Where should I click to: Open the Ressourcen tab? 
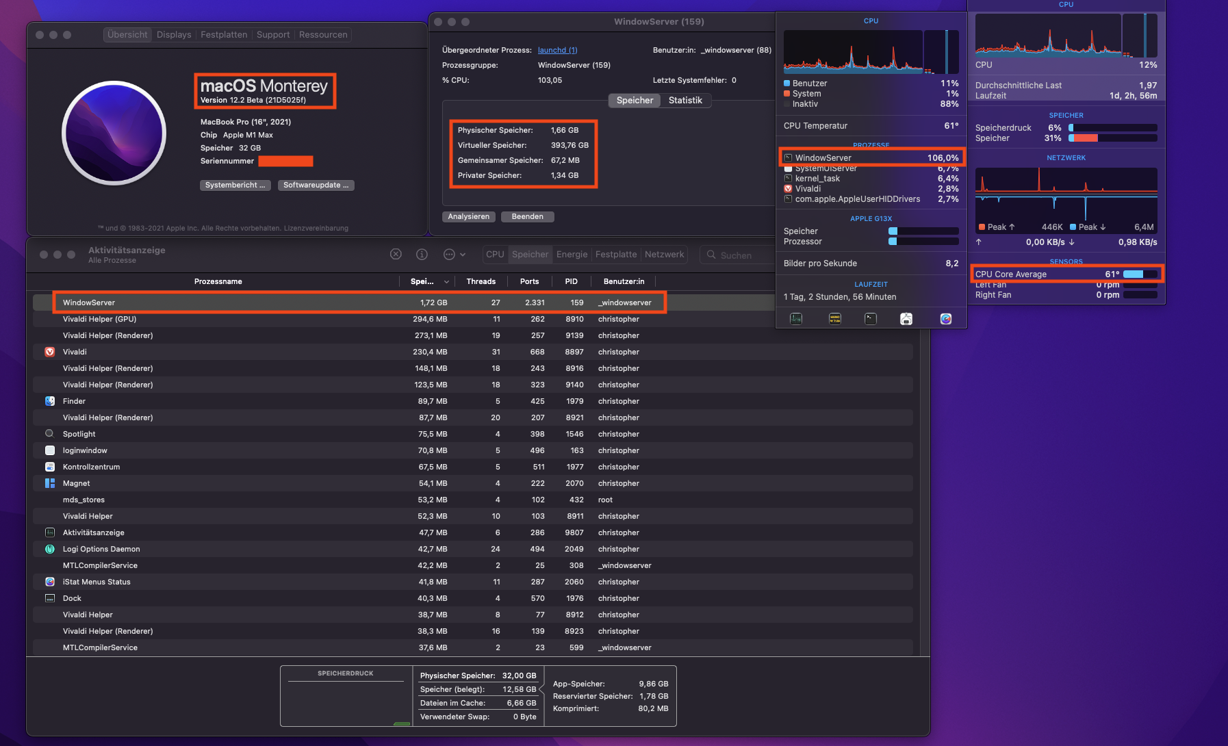tap(323, 35)
